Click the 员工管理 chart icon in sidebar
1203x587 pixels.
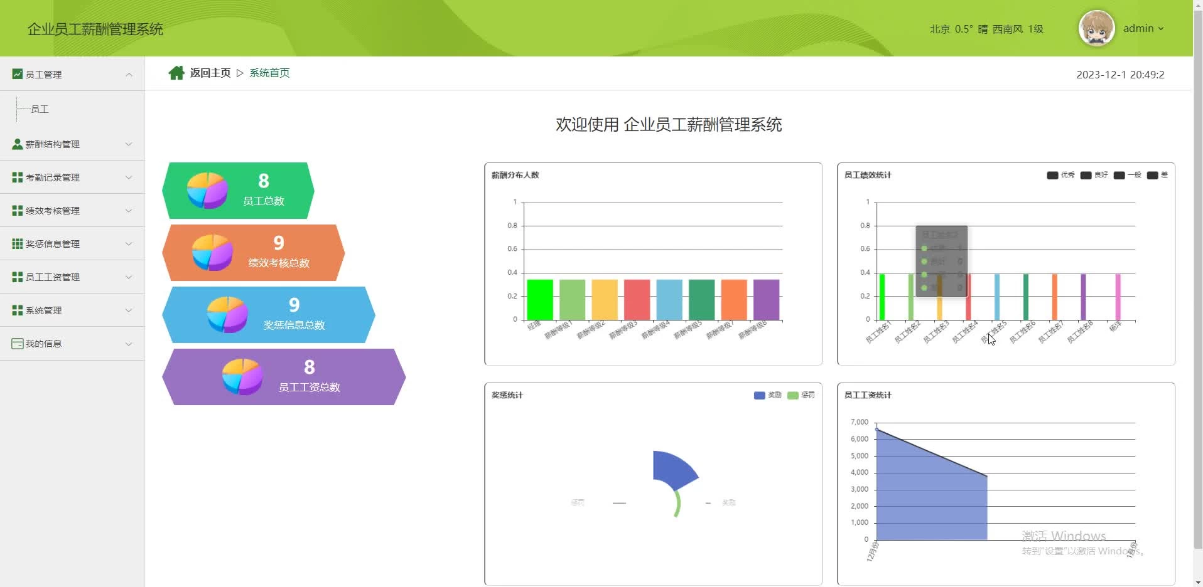(18, 74)
